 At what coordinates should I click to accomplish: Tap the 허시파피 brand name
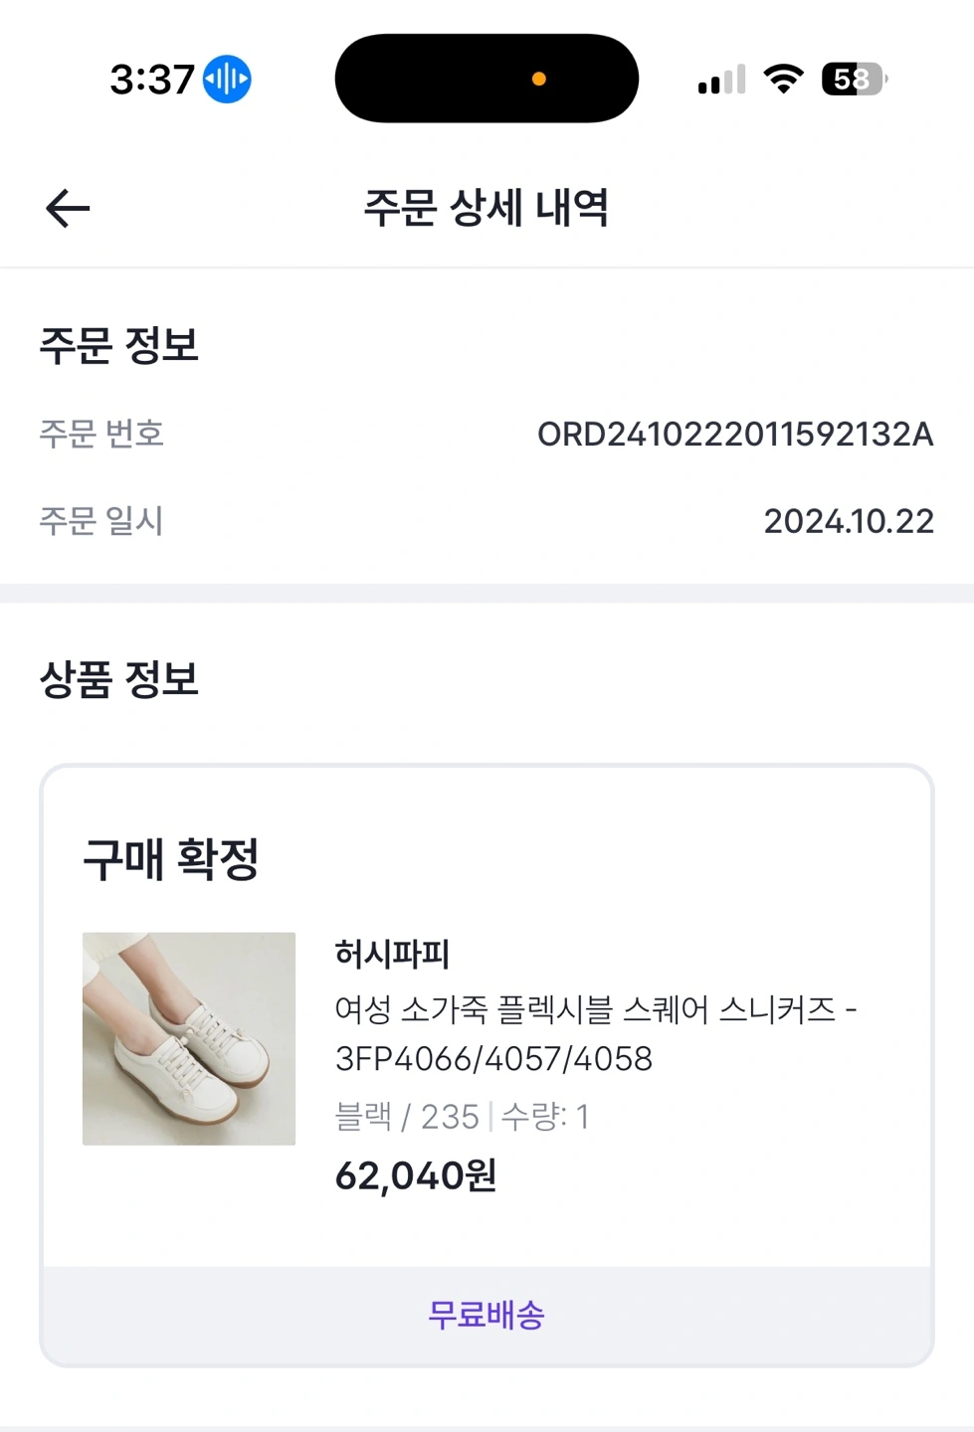(392, 954)
